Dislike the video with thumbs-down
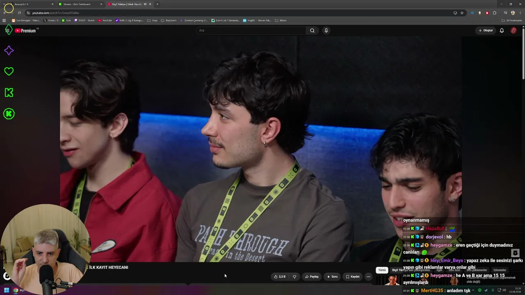The width and height of the screenshot is (525, 295). pos(294,277)
